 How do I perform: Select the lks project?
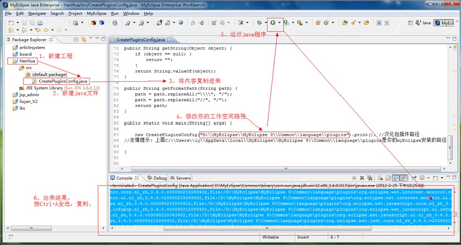(19, 108)
